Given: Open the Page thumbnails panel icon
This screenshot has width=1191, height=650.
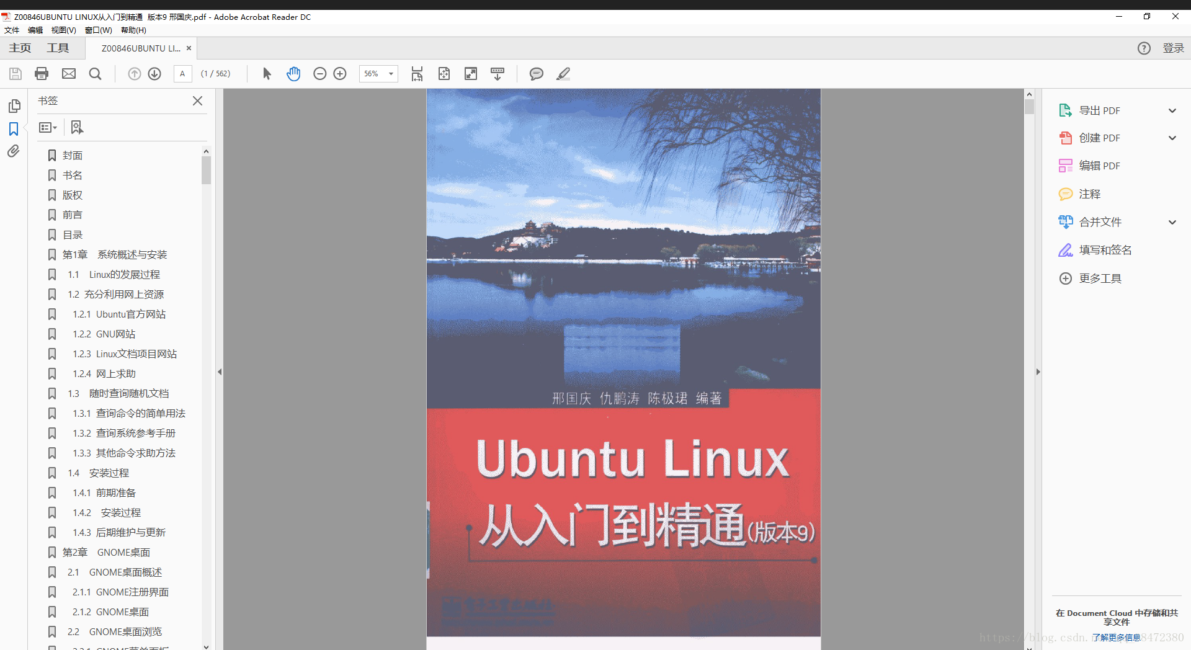Looking at the screenshot, I should click(14, 106).
